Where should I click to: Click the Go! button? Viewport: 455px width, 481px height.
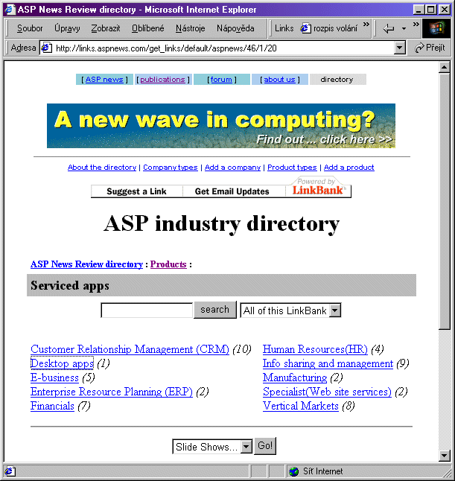coord(265,446)
